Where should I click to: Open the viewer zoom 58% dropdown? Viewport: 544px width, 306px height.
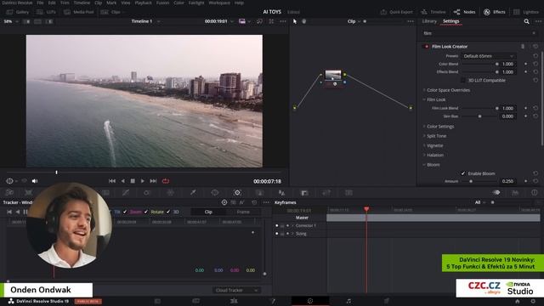pyautogui.click(x=10, y=21)
